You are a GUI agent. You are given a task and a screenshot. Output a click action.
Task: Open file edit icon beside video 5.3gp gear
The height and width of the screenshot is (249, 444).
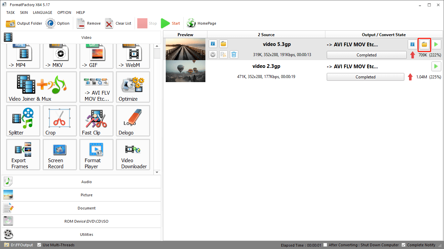223,54
